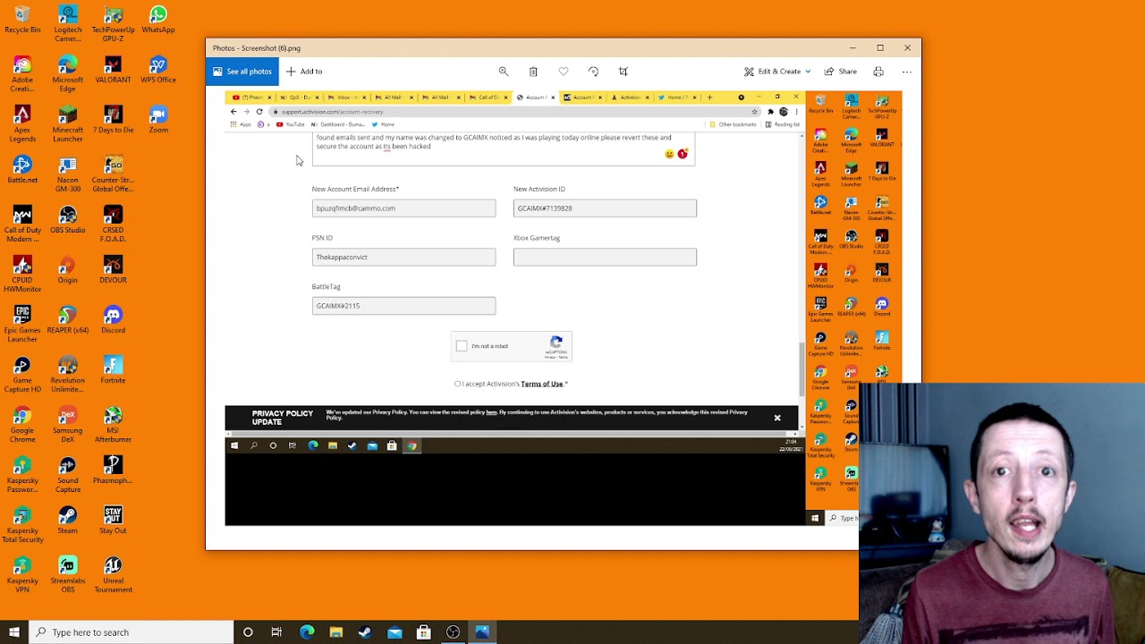This screenshot has height=644, width=1145.
Task: Select the Sound Capture desktop icon
Action: pyautogui.click(x=68, y=475)
